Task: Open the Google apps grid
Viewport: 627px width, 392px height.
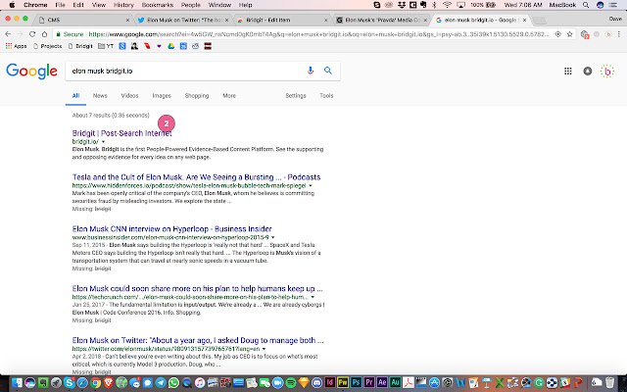Action: pyautogui.click(x=568, y=72)
